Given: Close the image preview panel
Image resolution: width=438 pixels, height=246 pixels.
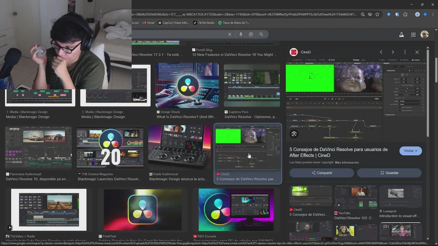Looking at the screenshot, I should 417,52.
